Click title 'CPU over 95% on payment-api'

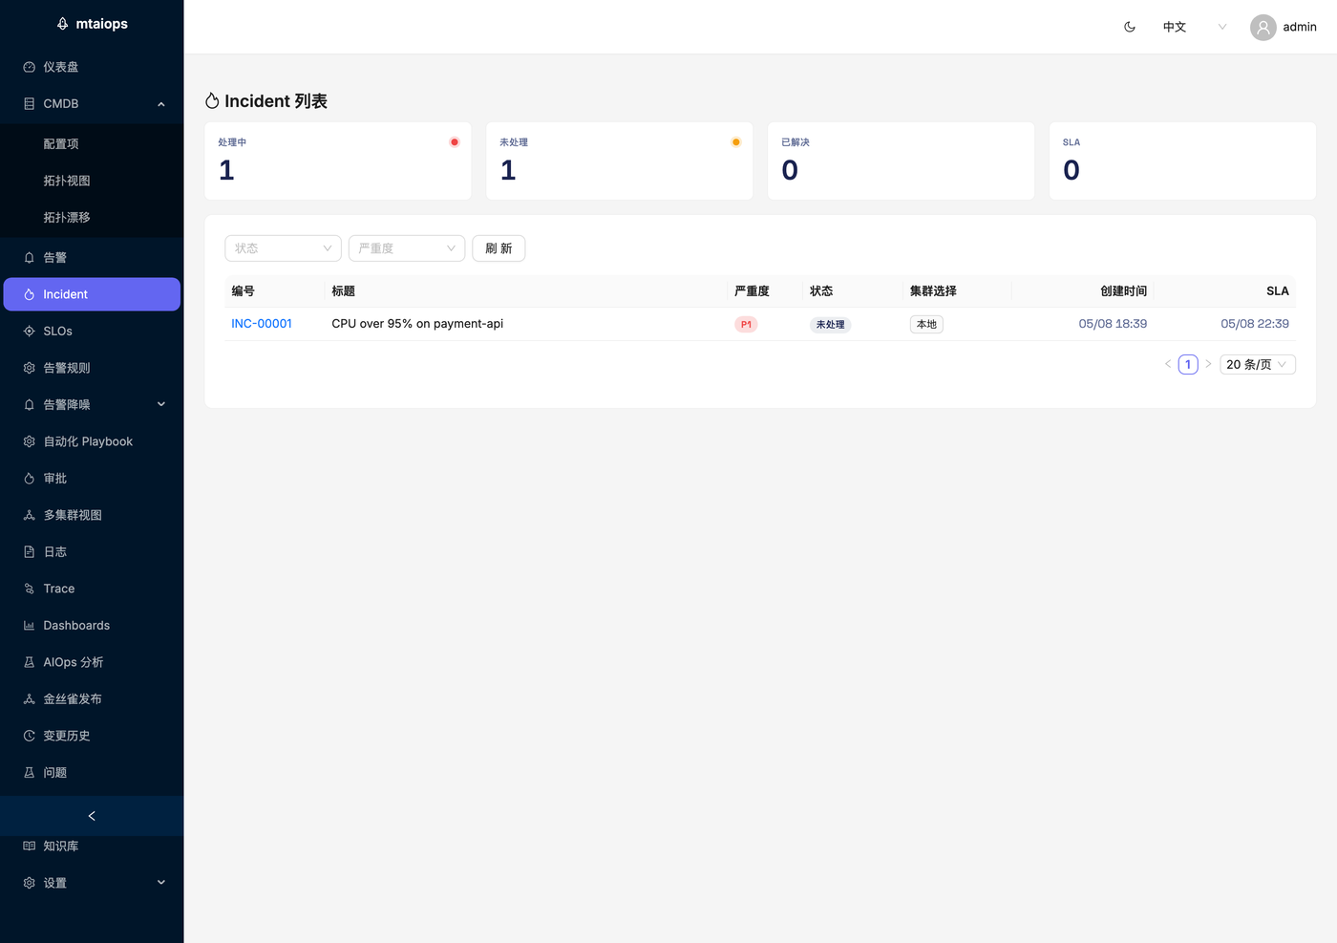[x=417, y=324]
